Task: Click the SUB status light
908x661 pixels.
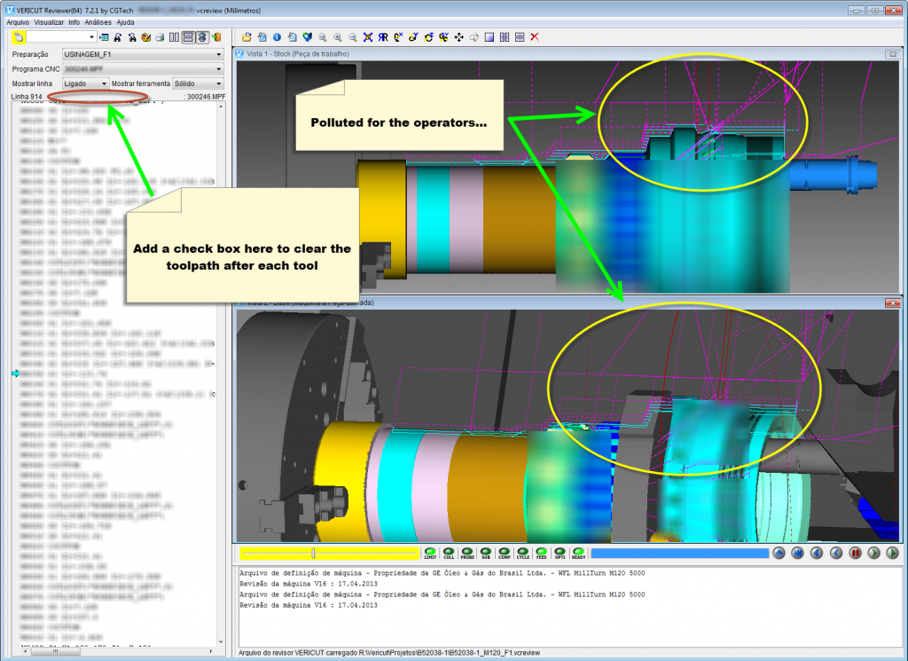Action: click(x=485, y=554)
